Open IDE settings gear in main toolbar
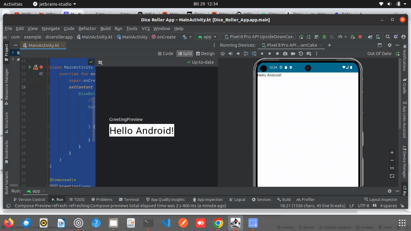 click(x=396, y=37)
